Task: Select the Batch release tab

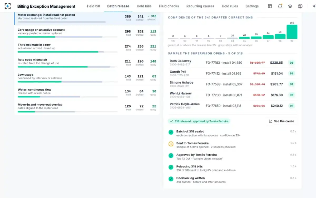Action: tap(118, 6)
